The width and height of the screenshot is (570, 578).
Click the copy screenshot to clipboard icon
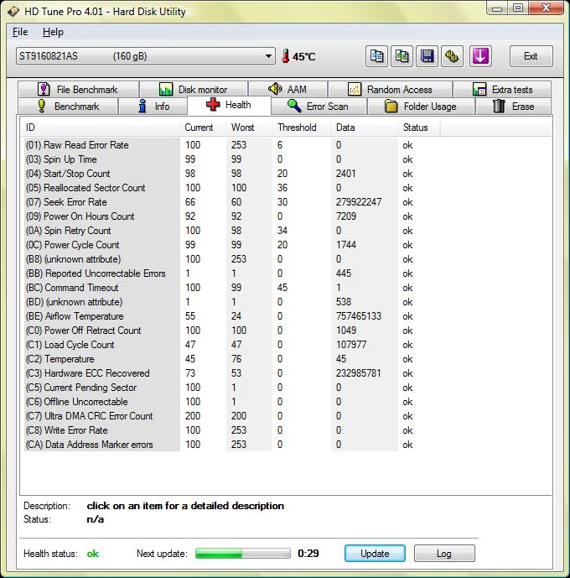402,56
